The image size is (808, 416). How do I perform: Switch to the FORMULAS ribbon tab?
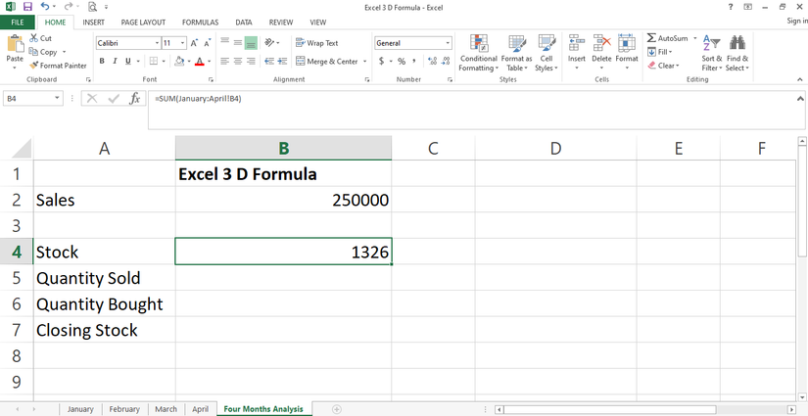point(199,22)
